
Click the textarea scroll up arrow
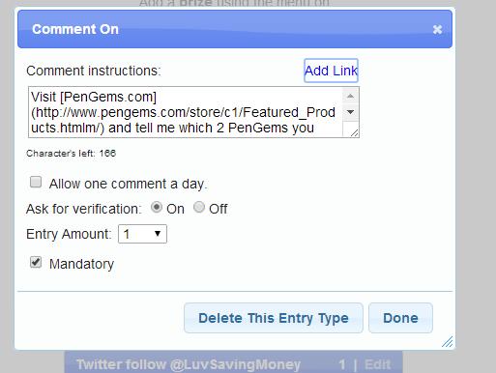350,96
